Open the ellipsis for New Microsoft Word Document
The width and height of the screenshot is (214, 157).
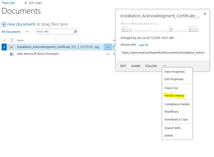108,54
